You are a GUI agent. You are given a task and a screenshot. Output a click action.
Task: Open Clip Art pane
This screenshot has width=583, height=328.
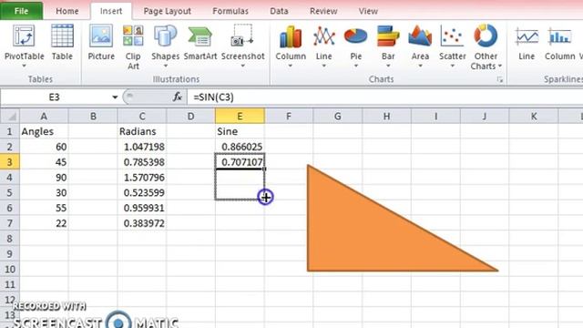point(133,46)
